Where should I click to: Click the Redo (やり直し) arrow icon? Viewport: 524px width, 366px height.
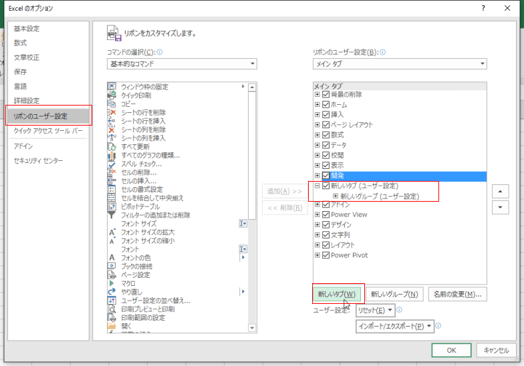(112, 292)
